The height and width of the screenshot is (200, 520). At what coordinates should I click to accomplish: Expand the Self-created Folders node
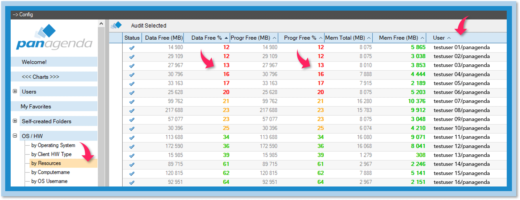tap(15, 121)
